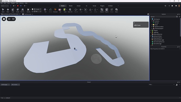The image size is (181, 102).
Task: Open the Character tool
Action: [55, 10]
